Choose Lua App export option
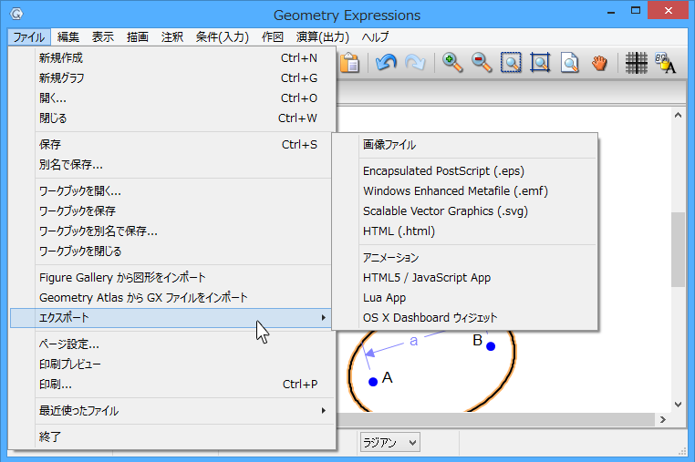Image resolution: width=695 pixels, height=462 pixels. point(464,298)
